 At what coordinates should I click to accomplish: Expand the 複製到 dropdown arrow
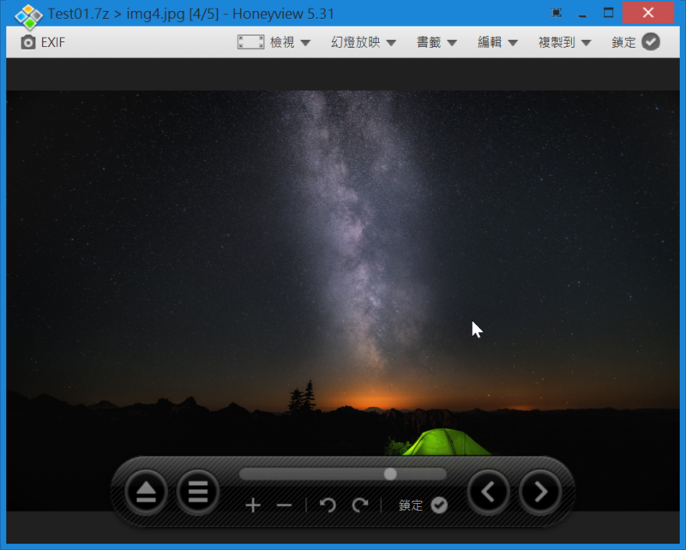[586, 43]
